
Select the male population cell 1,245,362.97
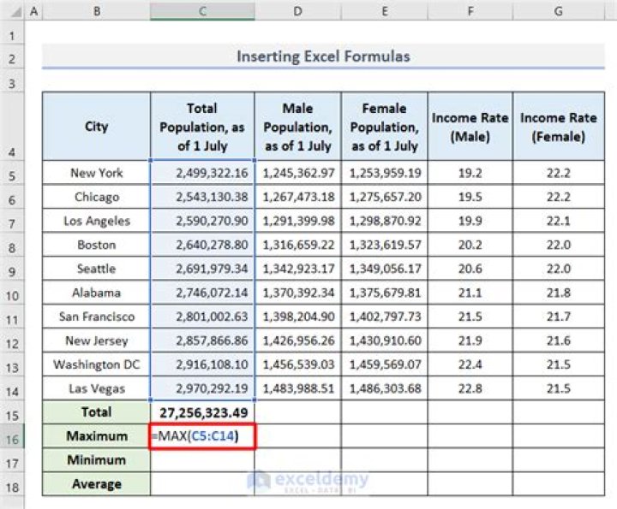coord(298,173)
